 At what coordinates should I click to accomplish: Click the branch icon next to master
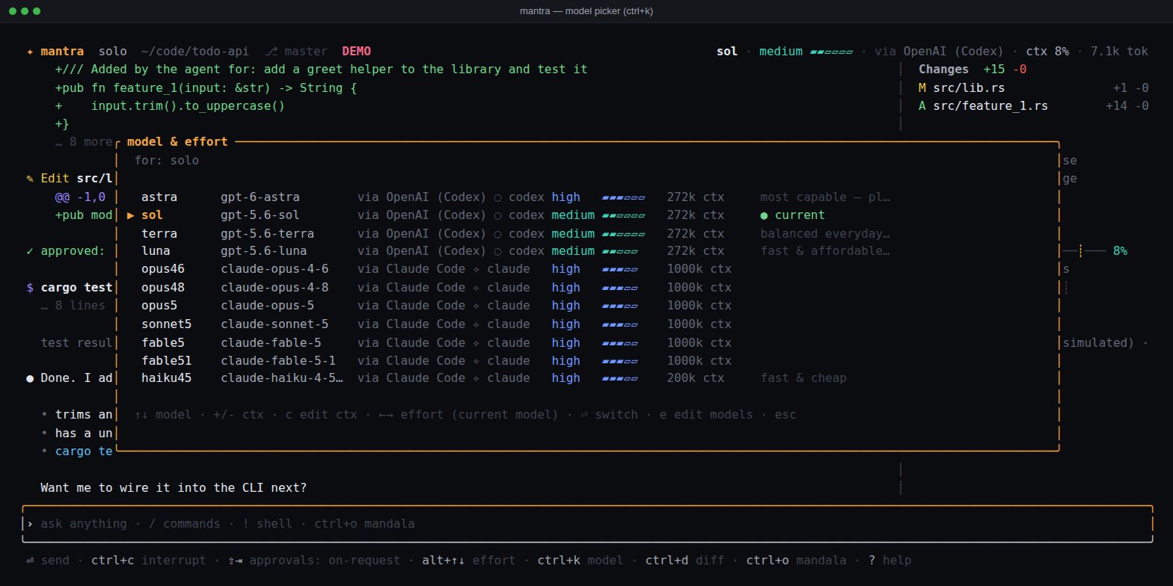pos(271,52)
